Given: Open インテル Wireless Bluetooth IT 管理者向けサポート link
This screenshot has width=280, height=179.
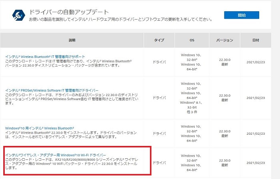Looking at the screenshot, I should point(45,57).
